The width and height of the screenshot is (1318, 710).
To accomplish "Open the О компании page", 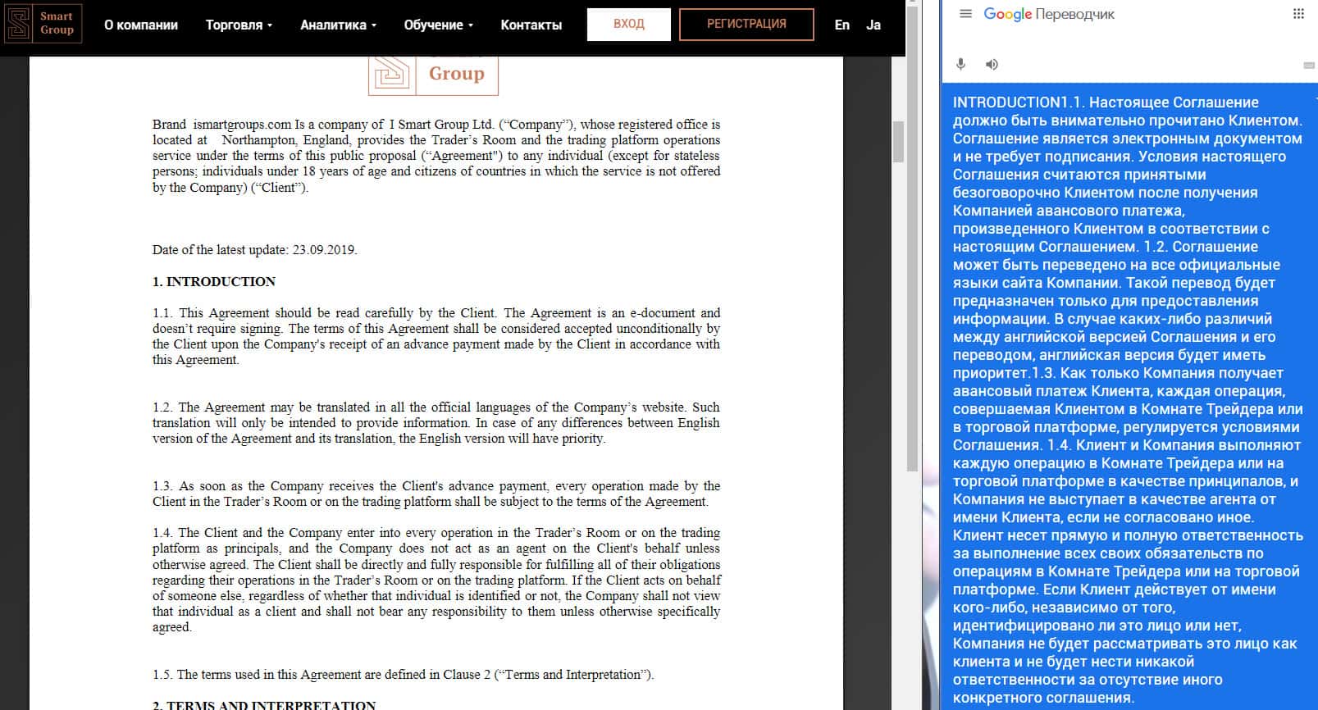I will 141,25.
